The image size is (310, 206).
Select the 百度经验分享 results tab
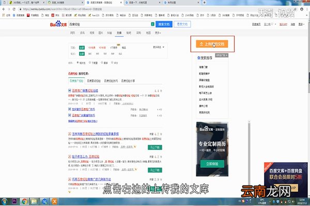point(128,81)
